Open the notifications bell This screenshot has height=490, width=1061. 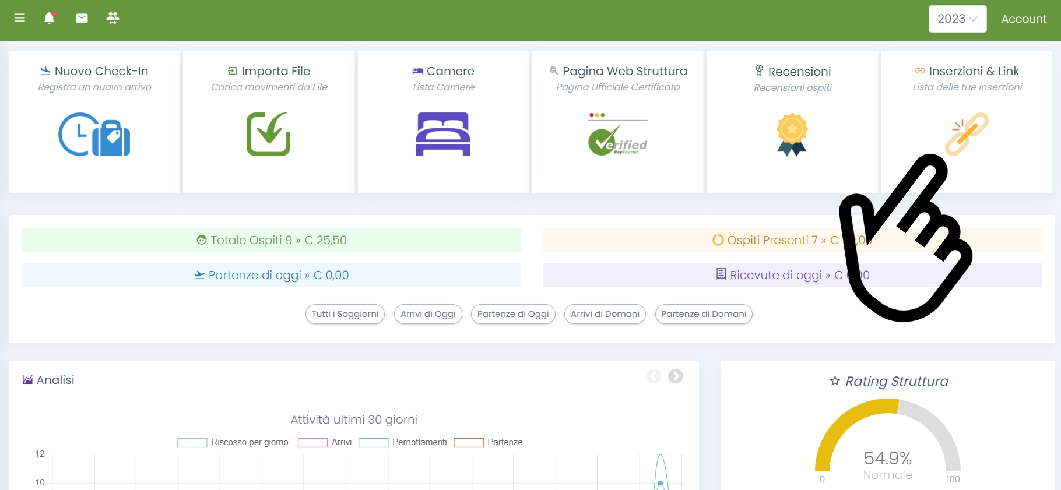click(x=50, y=18)
